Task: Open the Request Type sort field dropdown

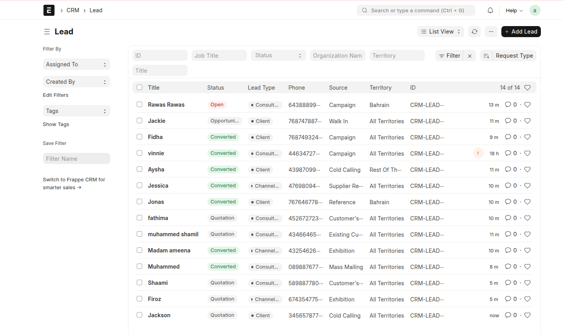Action: point(514,56)
